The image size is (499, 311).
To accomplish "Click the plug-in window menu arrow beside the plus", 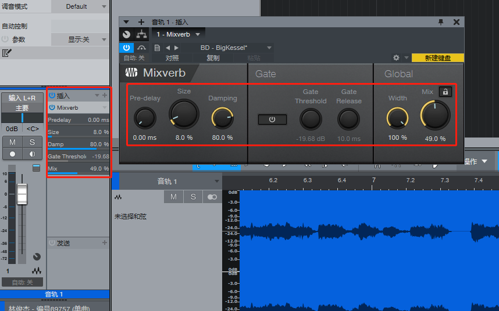I will pos(126,22).
